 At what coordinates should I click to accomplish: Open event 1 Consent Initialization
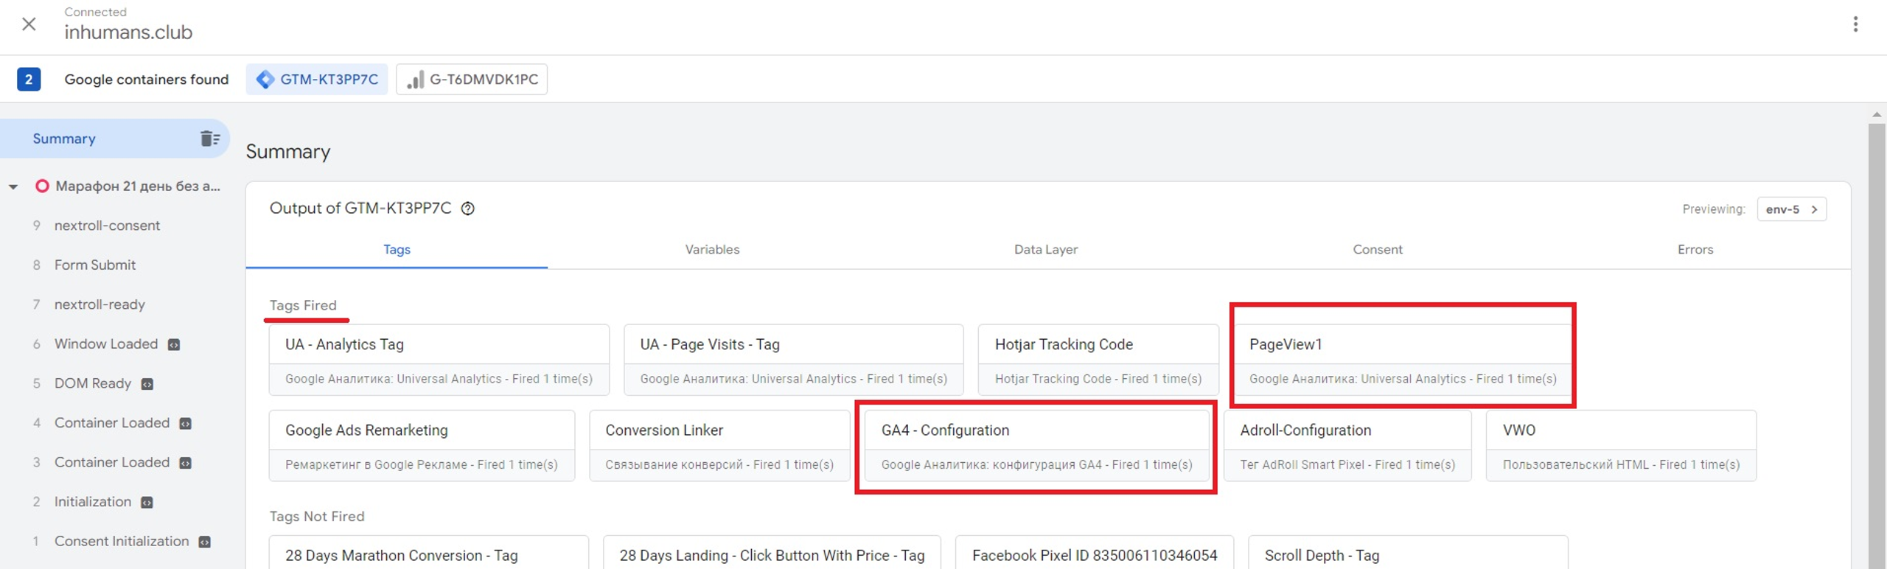coord(122,541)
